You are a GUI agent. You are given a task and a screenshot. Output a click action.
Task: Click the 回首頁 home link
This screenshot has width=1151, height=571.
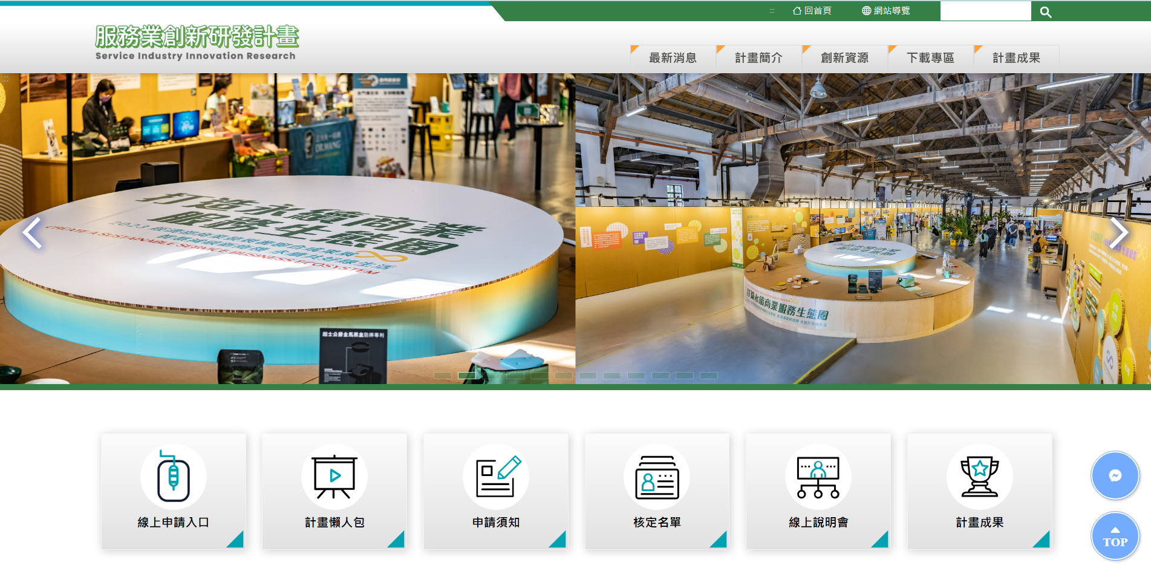click(x=812, y=11)
